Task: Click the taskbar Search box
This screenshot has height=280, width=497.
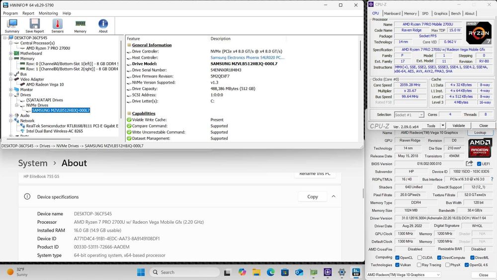Action: coord(184,272)
